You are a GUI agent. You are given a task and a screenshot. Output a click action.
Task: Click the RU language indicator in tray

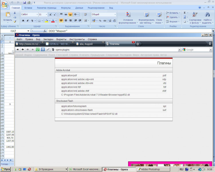(x=181, y=169)
